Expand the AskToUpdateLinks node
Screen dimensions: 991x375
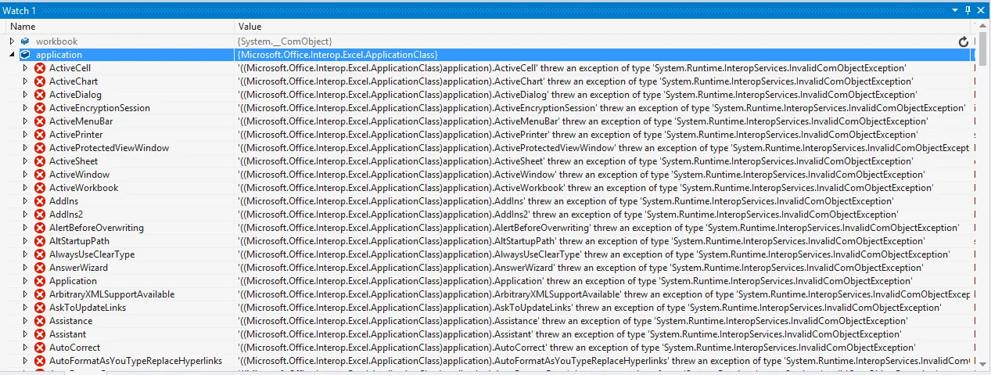(26, 308)
